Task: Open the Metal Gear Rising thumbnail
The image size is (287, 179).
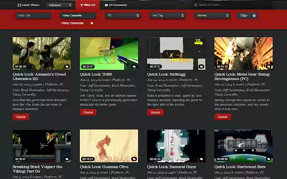Action: pos(244,53)
